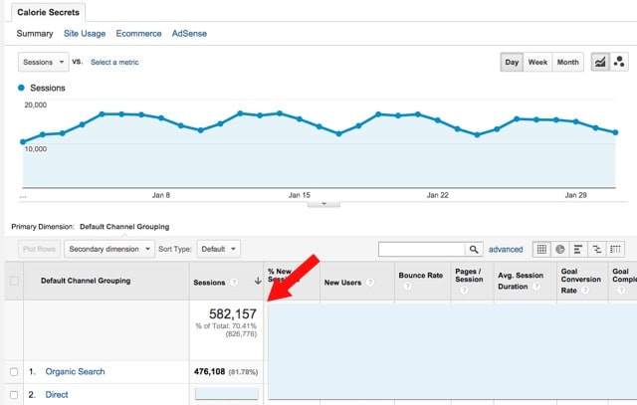
Task: Switch to the Site Usage tab
Action: point(84,34)
